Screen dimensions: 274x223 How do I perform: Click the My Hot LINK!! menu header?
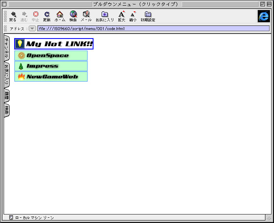(x=54, y=44)
